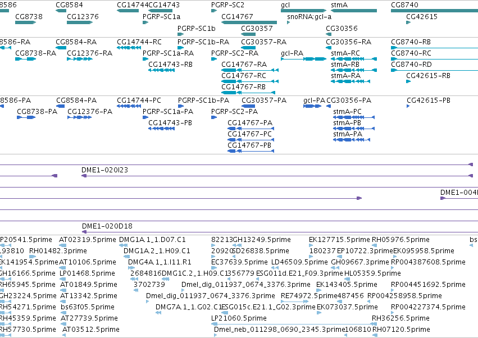The height and width of the screenshot is (338, 478).
Task: Select the CG30357-PA protein label
Action: coord(264,101)
